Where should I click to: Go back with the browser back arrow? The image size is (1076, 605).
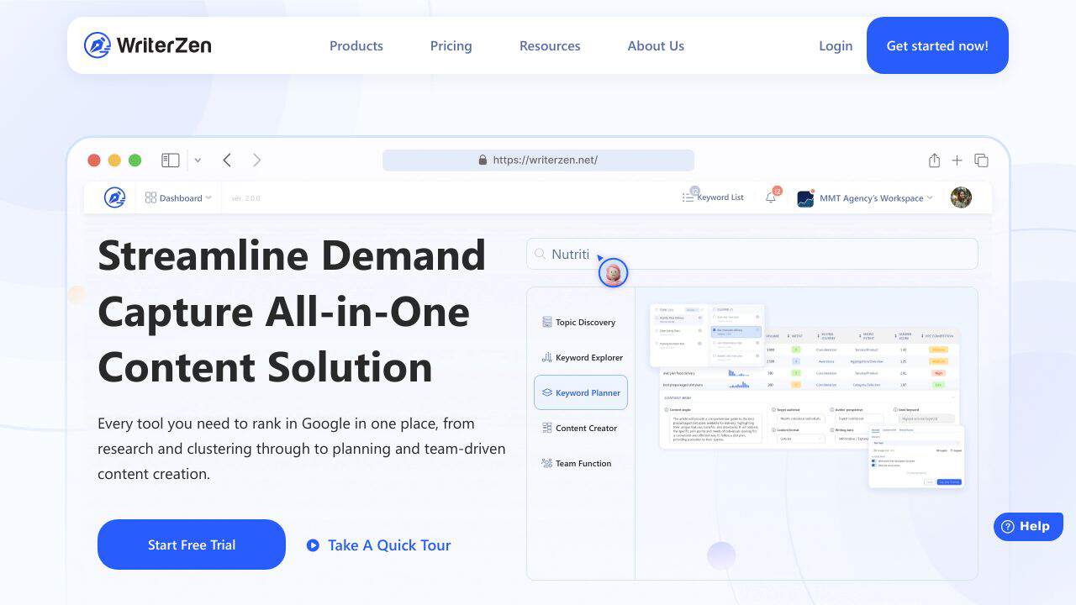(227, 160)
